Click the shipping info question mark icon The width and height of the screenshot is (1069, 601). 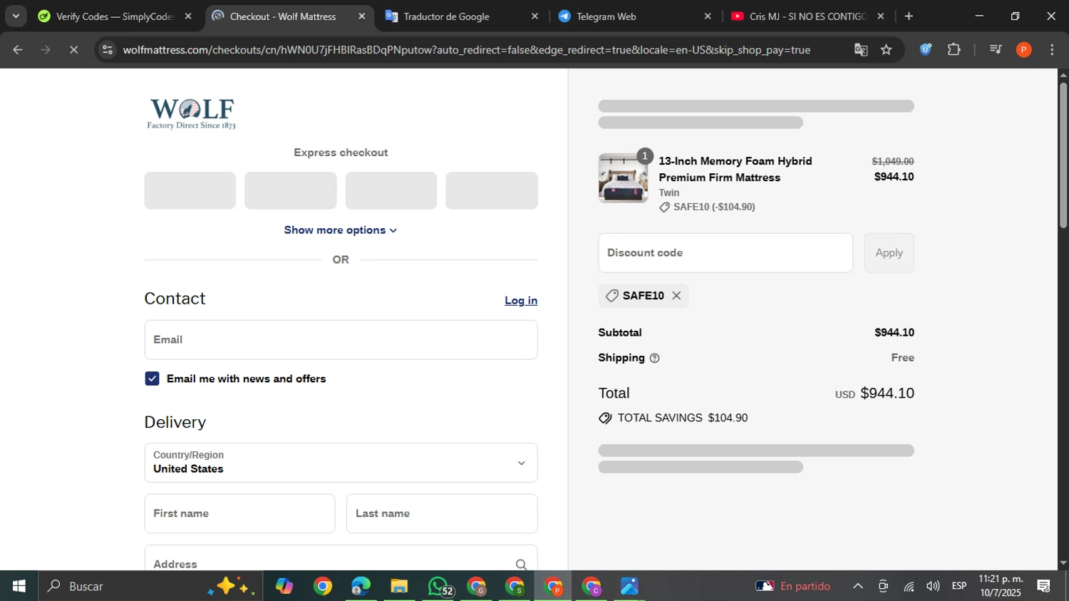(654, 358)
